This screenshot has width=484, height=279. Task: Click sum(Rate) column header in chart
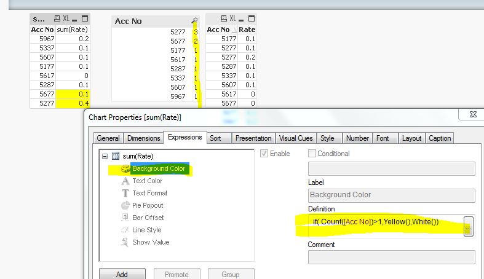pyautogui.click(x=72, y=29)
